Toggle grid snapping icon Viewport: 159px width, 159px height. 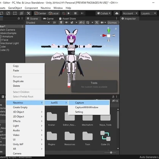pyautogui.click(x=64, y=13)
